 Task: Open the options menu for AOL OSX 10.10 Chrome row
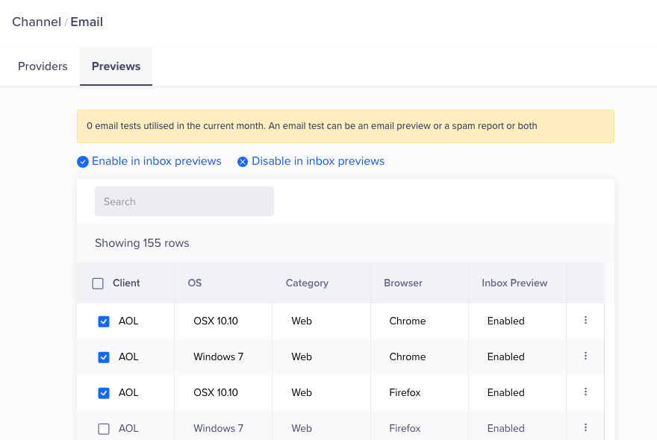click(585, 321)
